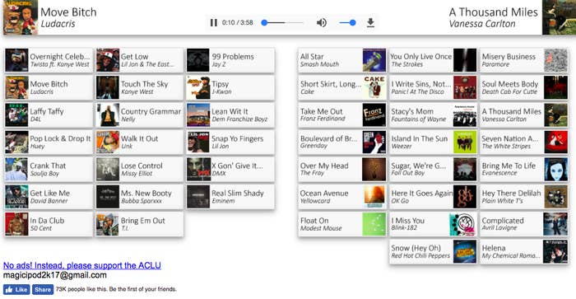Image resolution: width=576 pixels, height=299 pixels.
Task: Click the Ocean Avenue album cover
Action: [374, 197]
